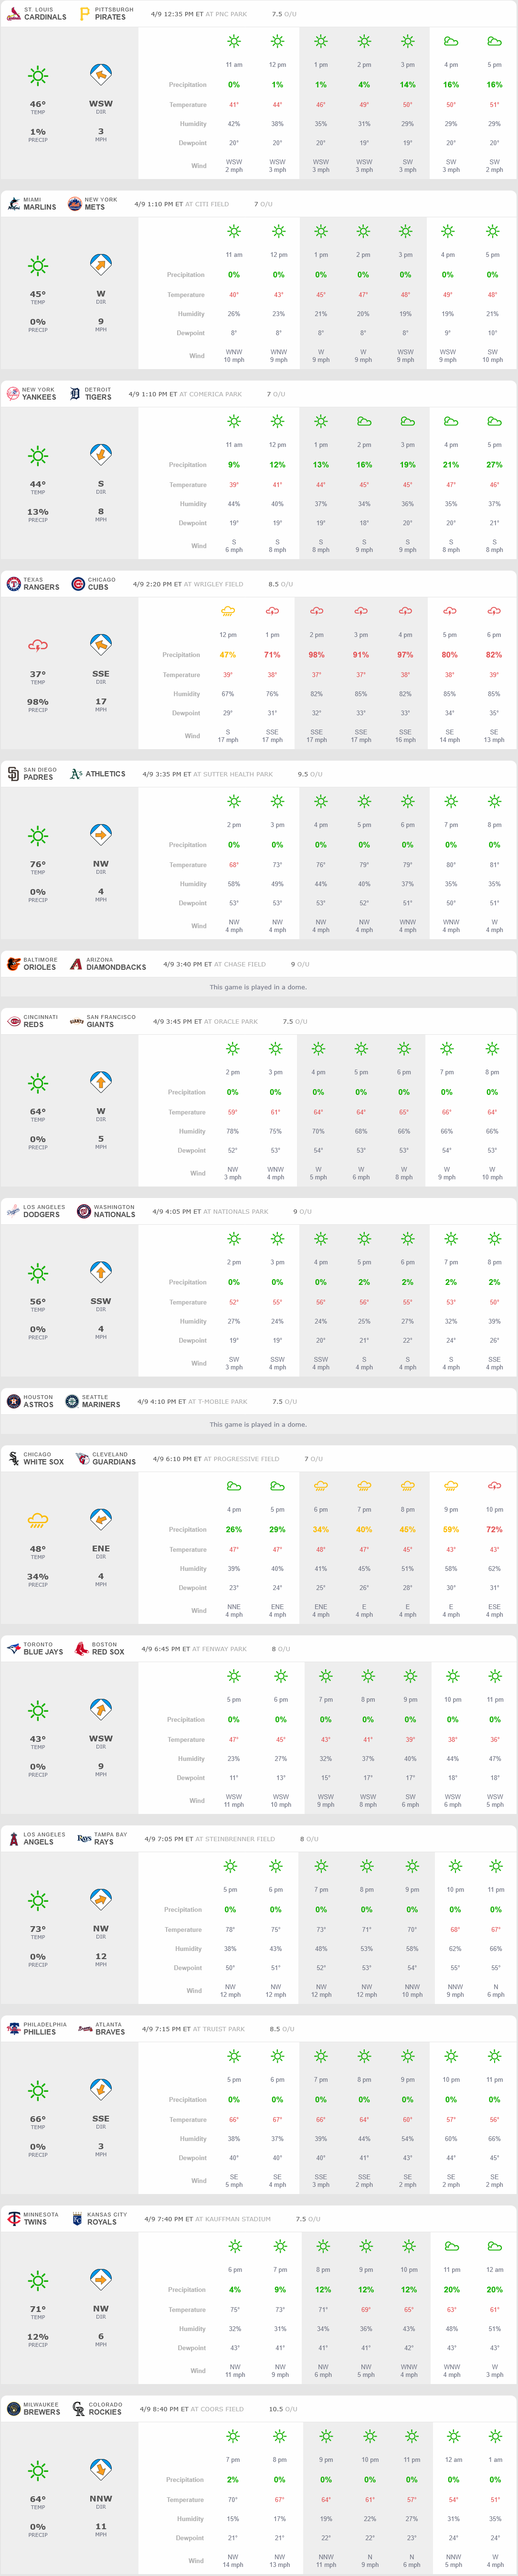Click the 'AT WRIGLEY FIELD' venue text
This screenshot has height=2576, width=518.
point(214,584)
